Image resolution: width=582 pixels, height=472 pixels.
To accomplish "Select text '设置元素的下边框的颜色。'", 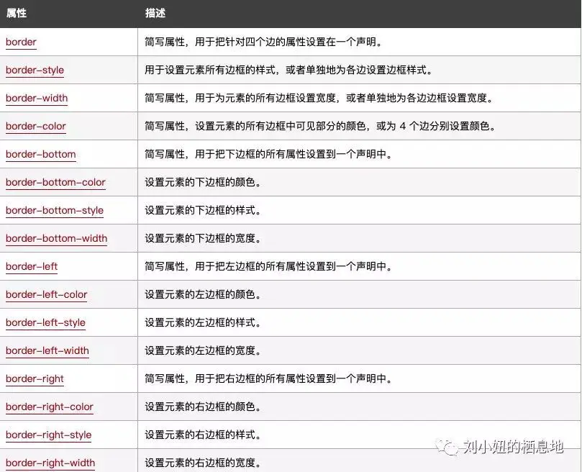I will [x=203, y=182].
